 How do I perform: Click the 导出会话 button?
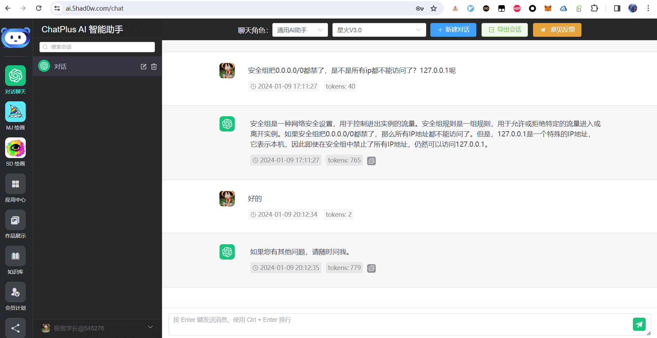tap(505, 30)
